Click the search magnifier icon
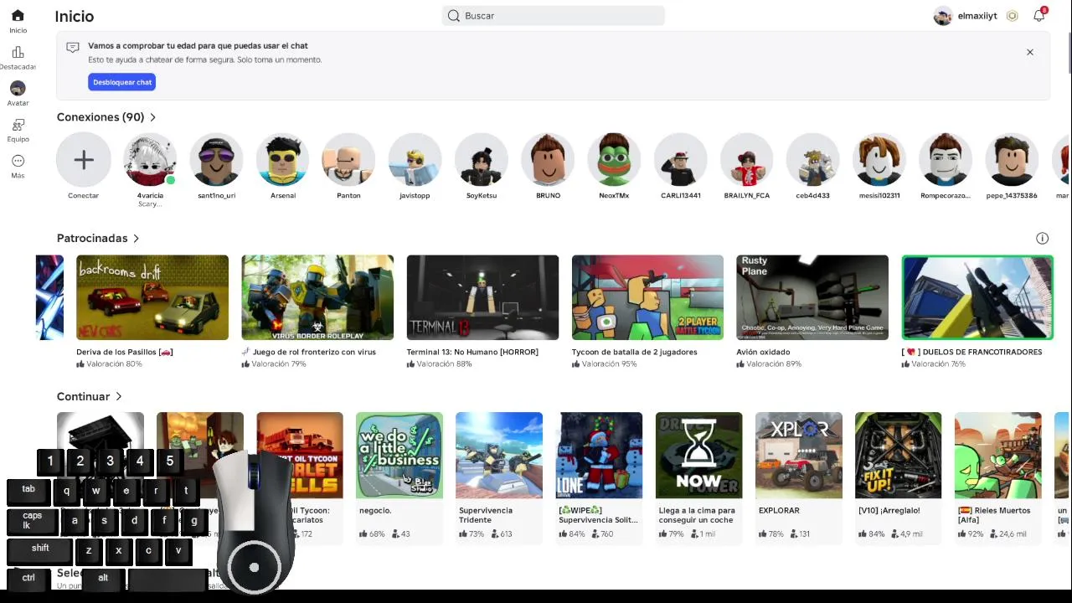 [454, 16]
